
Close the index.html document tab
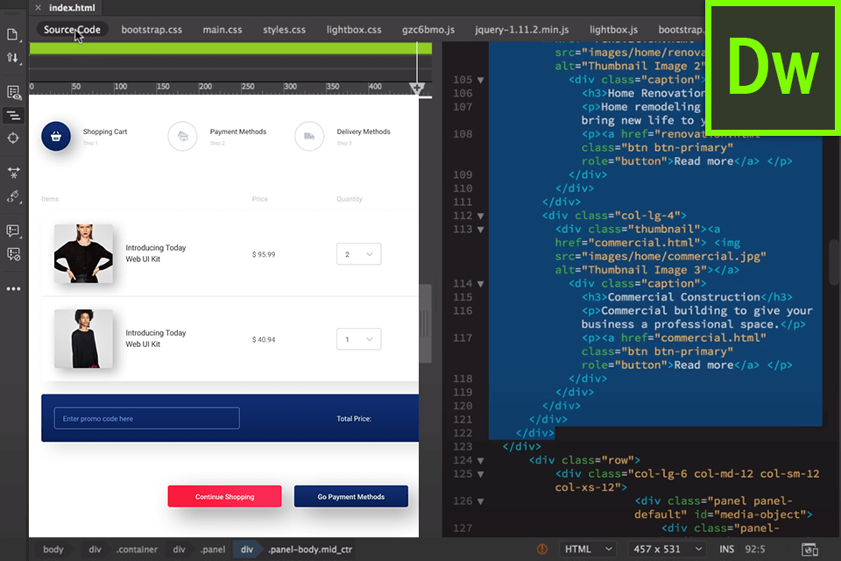pos(38,8)
